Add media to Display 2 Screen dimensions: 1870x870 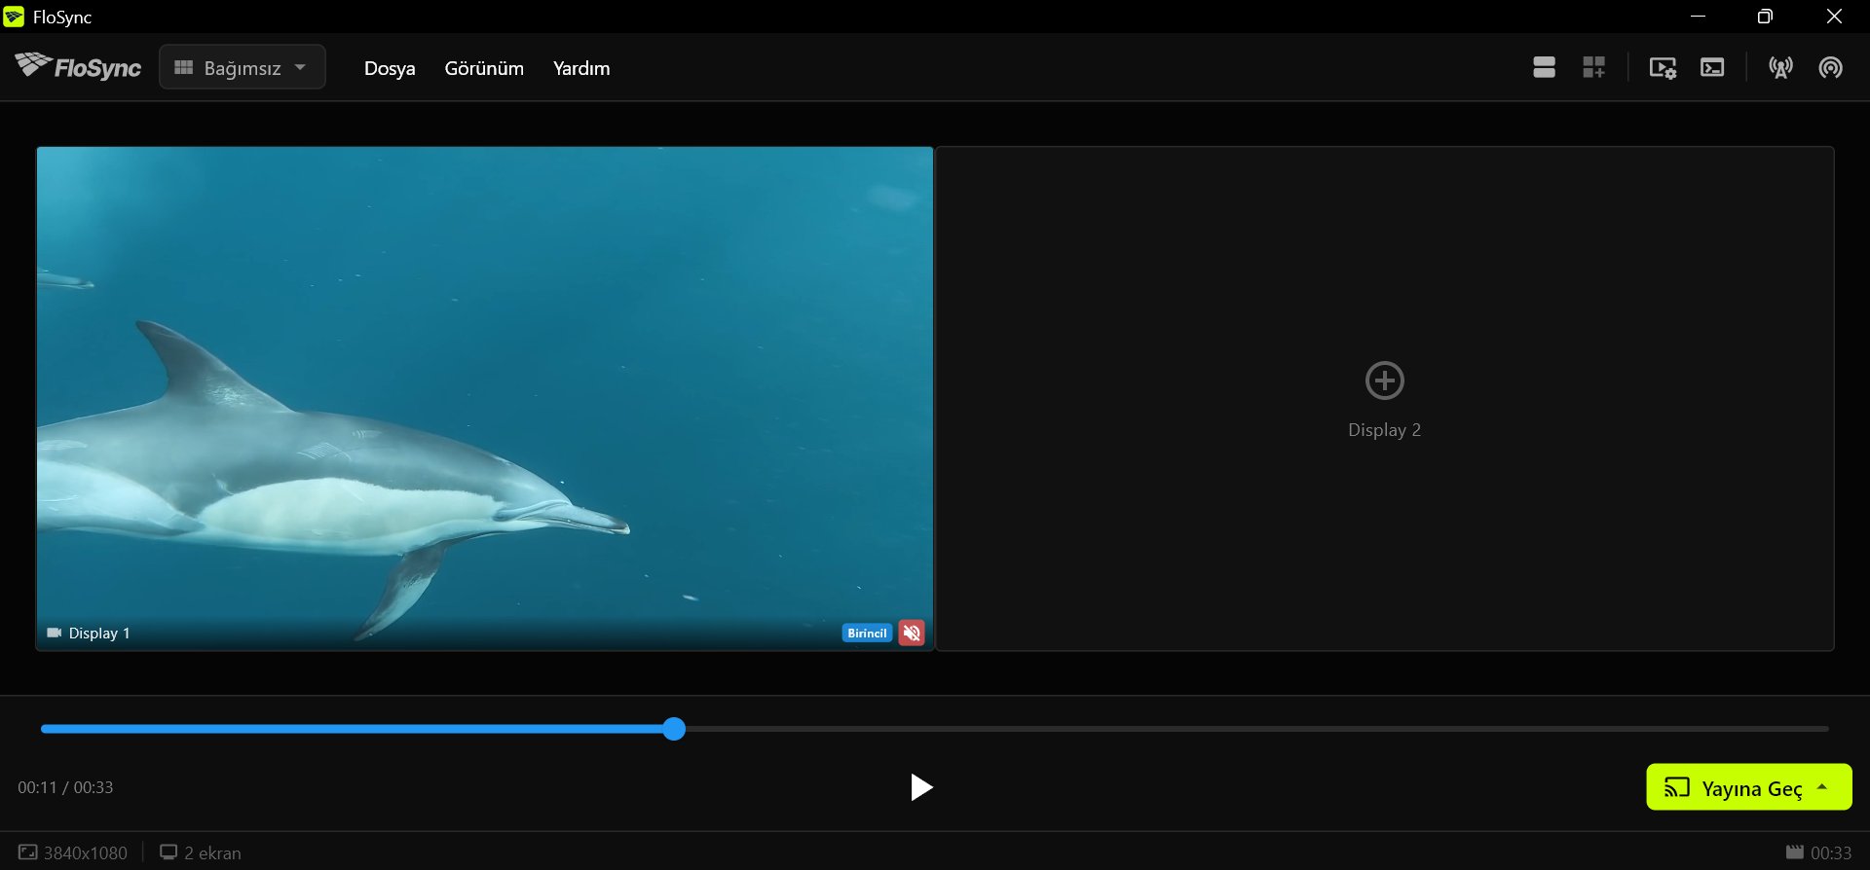[x=1384, y=381]
